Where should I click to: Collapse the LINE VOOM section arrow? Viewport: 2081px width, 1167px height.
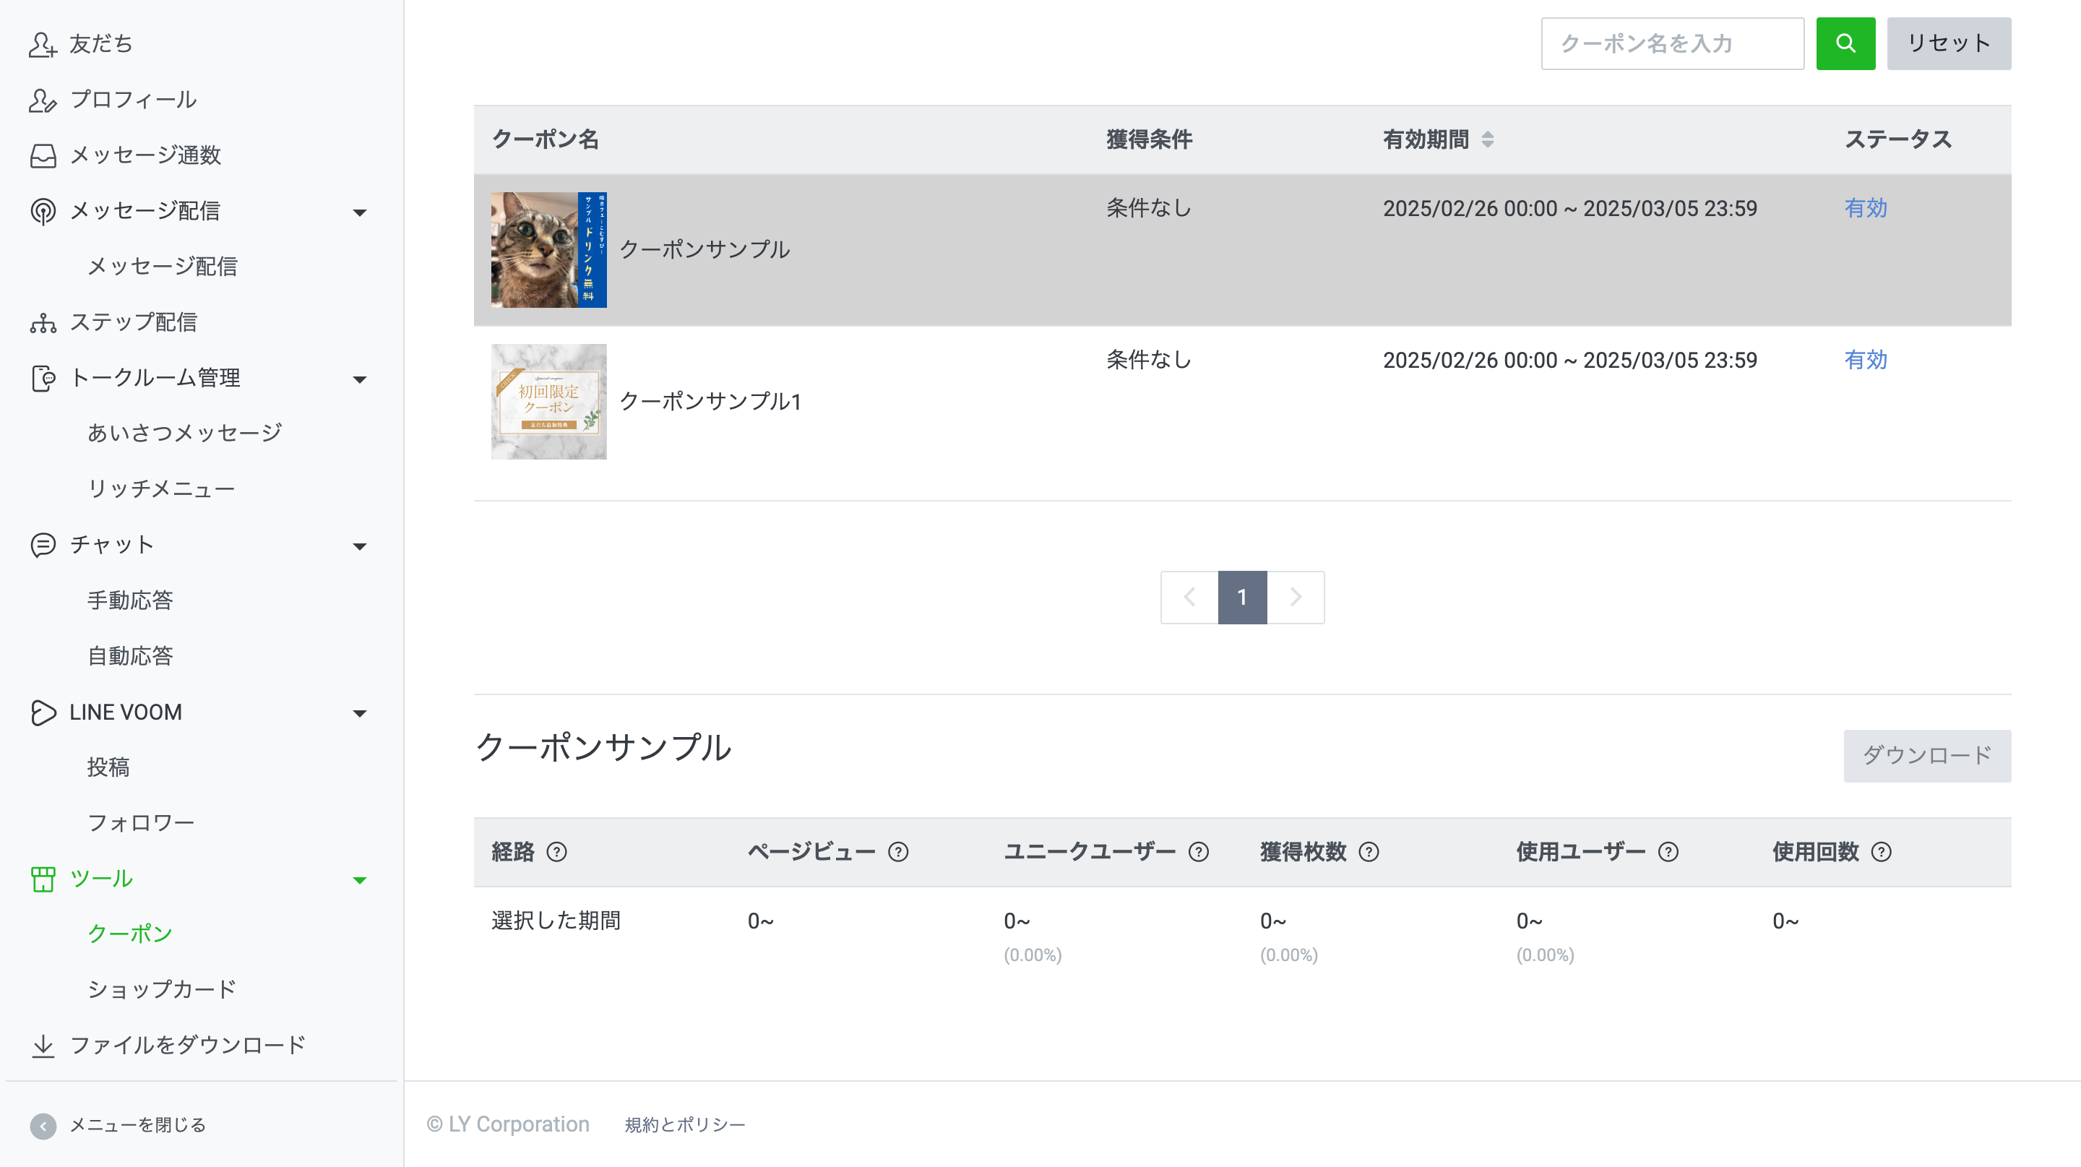[x=360, y=712]
